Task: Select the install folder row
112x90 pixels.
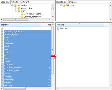Action: point(26,46)
